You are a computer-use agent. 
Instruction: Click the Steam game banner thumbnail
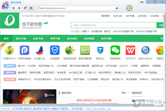pyautogui.click(x=30, y=97)
